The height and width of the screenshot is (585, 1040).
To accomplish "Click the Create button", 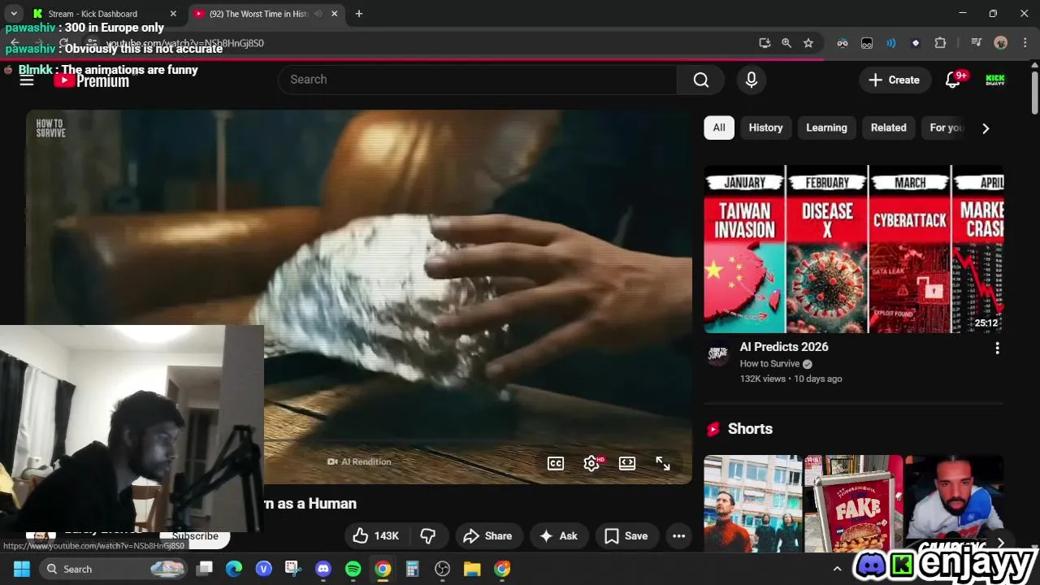I will point(895,80).
